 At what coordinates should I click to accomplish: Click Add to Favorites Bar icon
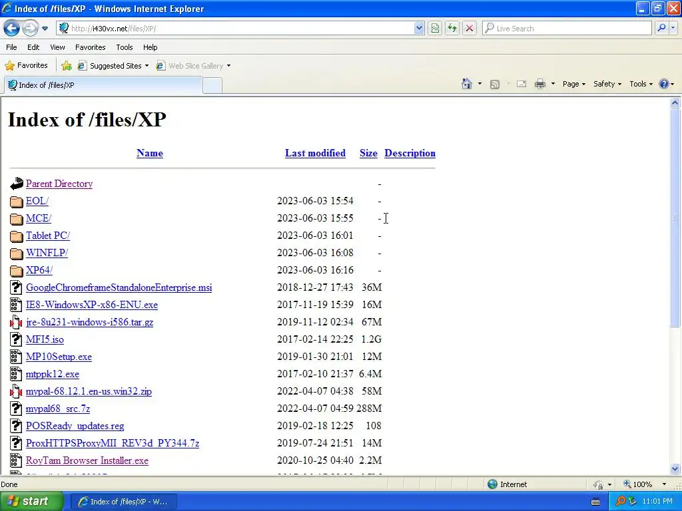pos(67,66)
